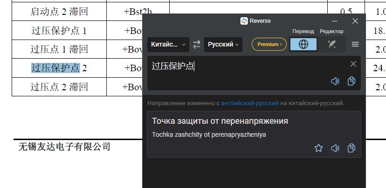Swap source and target languages
This screenshot has height=188, width=386.
tap(196, 45)
